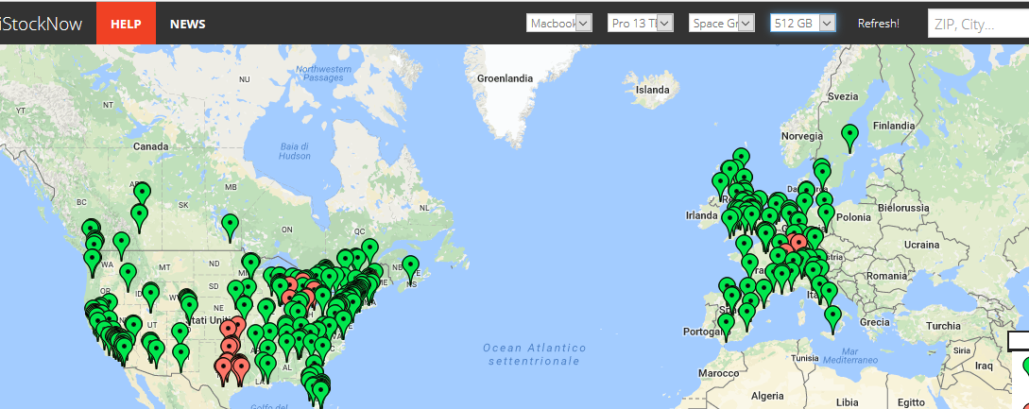Click the Groenlandia map label
The image size is (1029, 409).
tap(505, 78)
